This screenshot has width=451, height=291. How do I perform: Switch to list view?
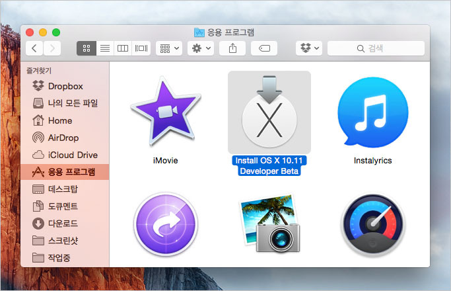click(105, 48)
